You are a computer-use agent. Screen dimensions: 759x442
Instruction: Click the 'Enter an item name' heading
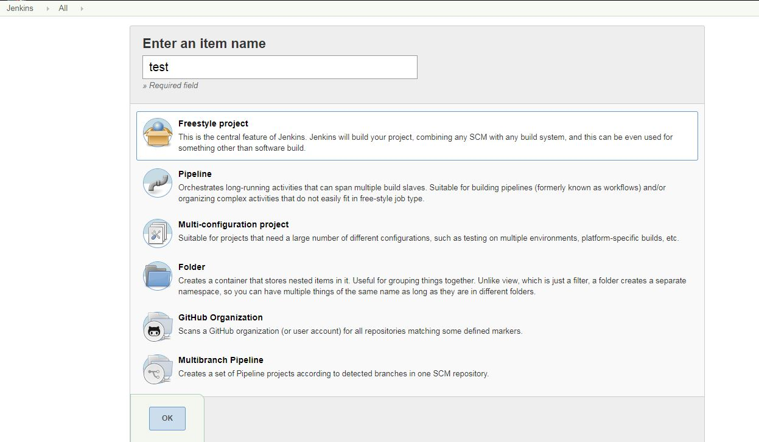(x=204, y=44)
